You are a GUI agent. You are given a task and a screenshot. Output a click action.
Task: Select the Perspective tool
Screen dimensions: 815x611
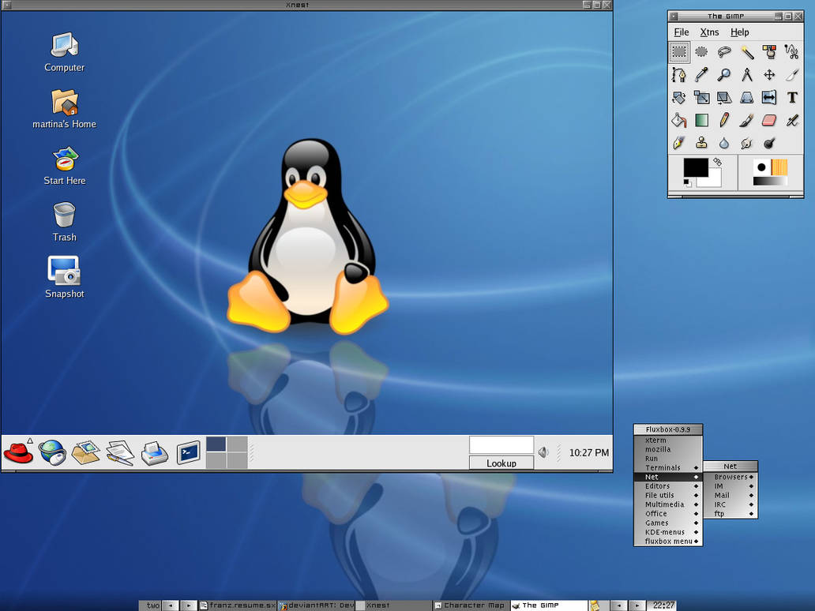(x=747, y=98)
